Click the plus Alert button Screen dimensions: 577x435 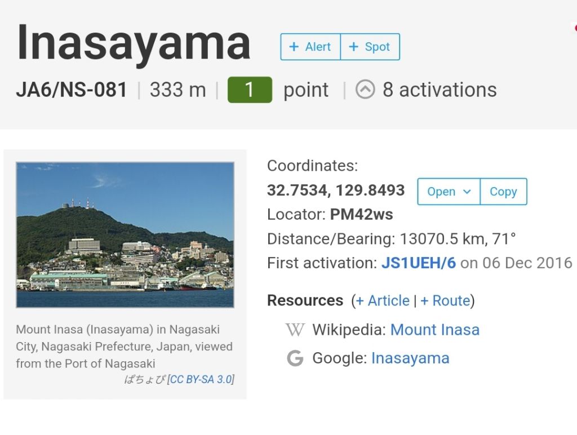coord(310,47)
